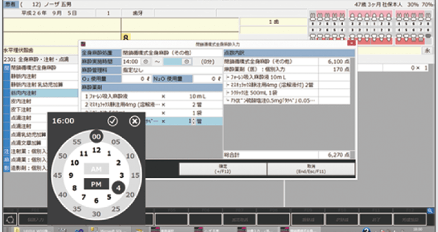Screen dimensions: 438x232
Task: Click the 確定 (+/F12) confirm button
Action: coord(223,169)
